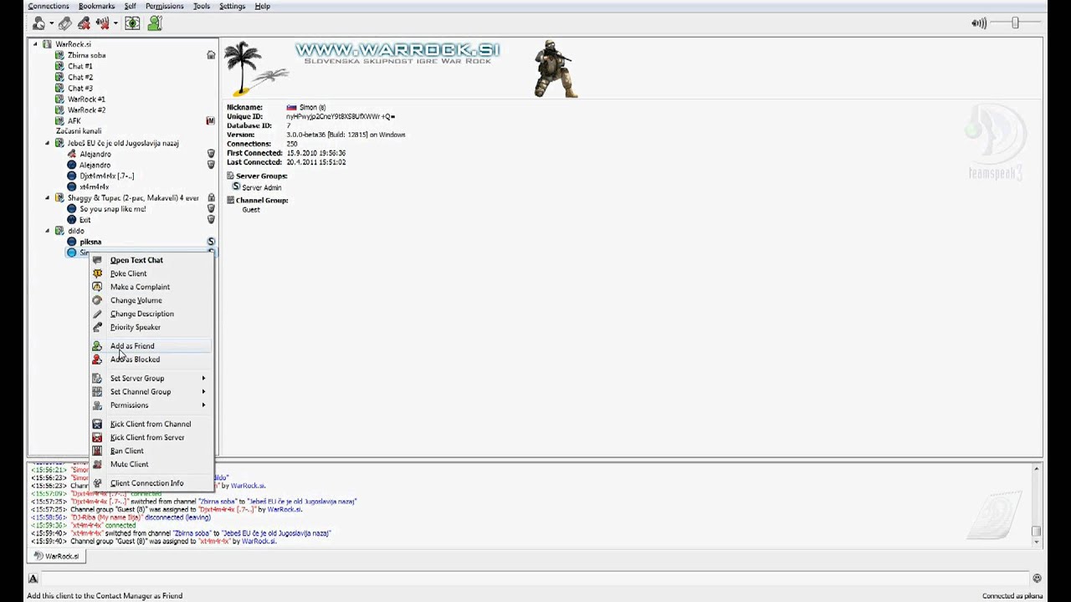
Task: Choose Open Text Chat from context menu
Action: point(136,260)
